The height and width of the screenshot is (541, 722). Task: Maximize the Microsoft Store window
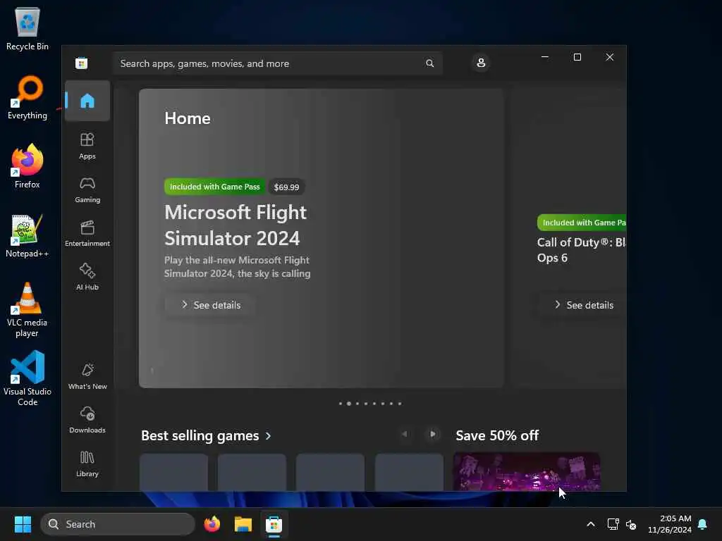click(577, 57)
